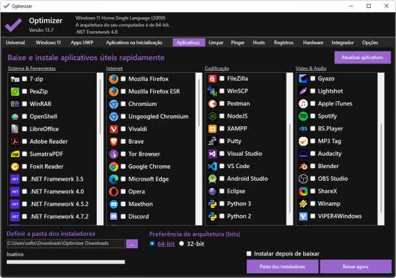The width and height of the screenshot is (396, 278).
Task: Click the SumatraPDF icon
Action: [15, 154]
